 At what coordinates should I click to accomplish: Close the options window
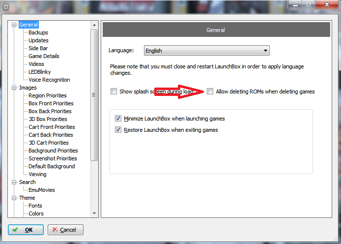pyautogui.click(x=327, y=4)
